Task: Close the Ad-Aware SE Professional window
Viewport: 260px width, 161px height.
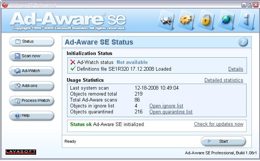Action: (256, 5)
